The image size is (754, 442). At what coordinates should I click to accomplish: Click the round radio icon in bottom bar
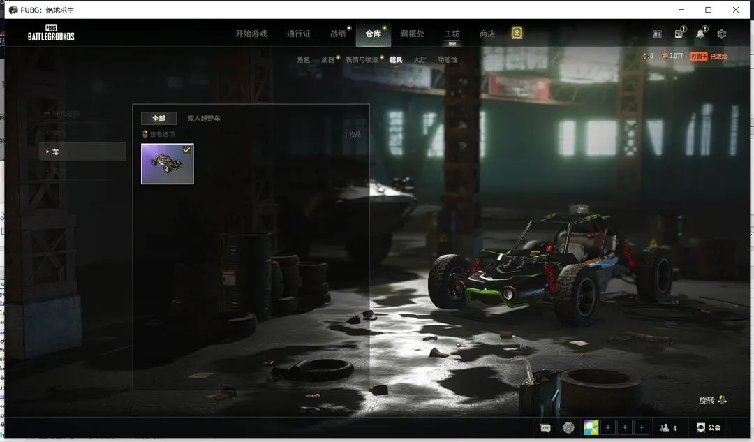click(x=568, y=427)
